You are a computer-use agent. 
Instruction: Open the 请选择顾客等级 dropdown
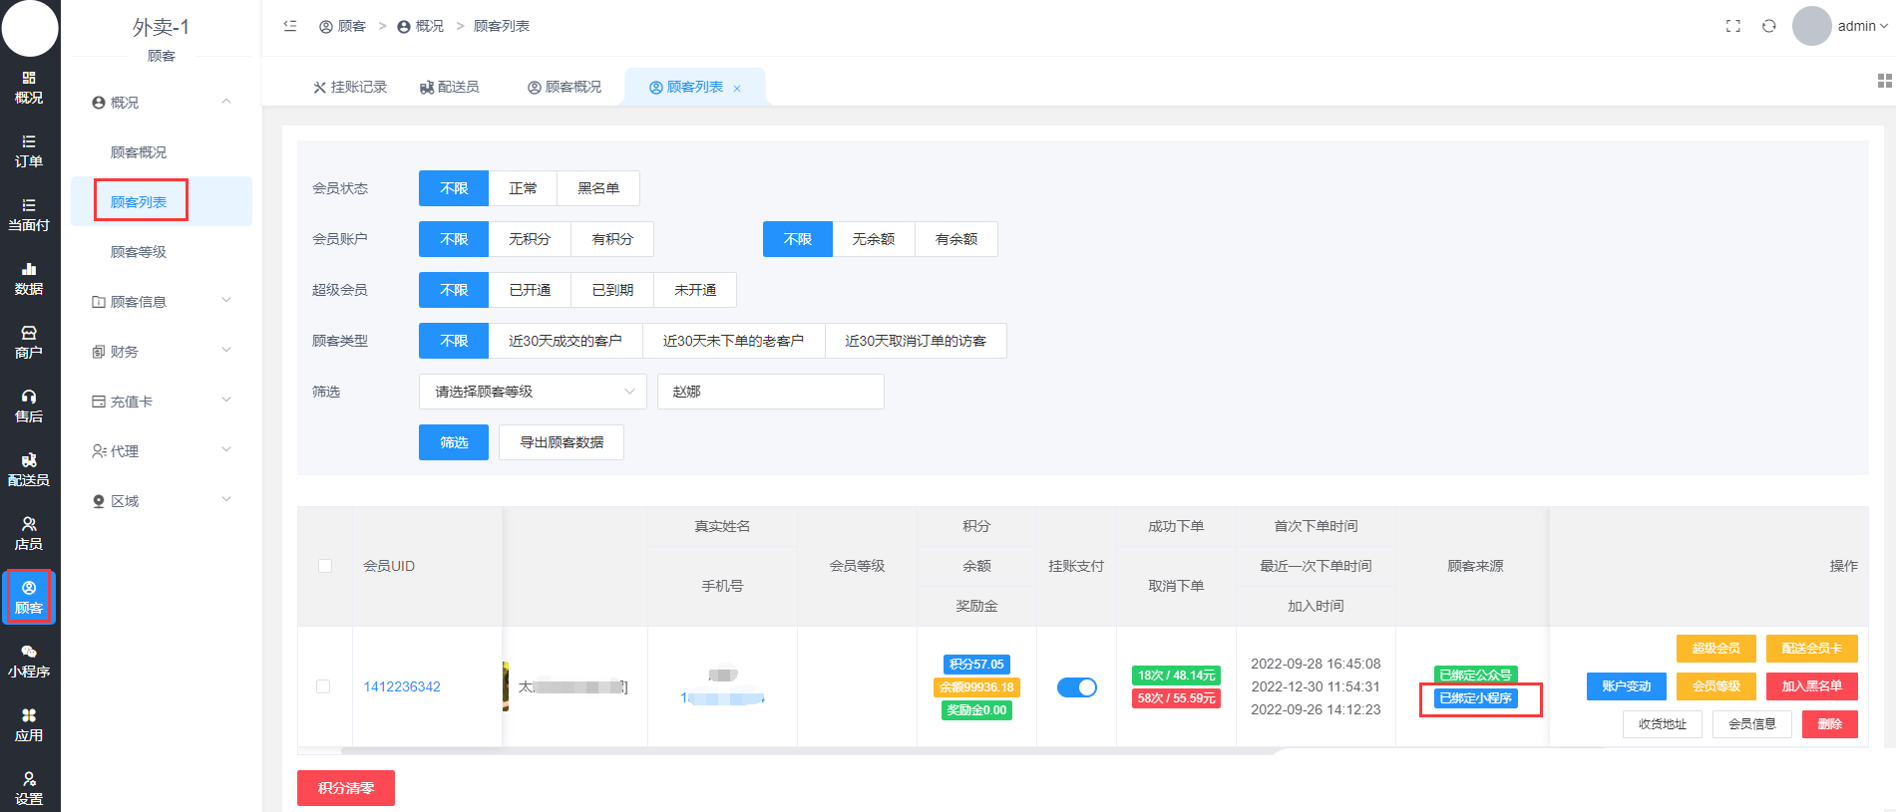point(533,392)
